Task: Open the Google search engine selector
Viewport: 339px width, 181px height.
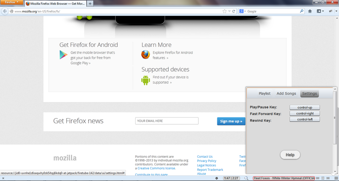Action: 243,11
